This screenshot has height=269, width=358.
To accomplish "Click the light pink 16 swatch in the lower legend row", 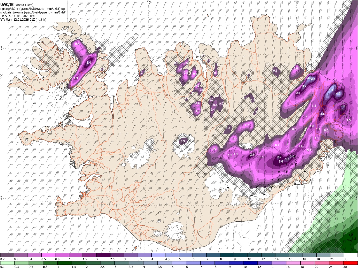I will pos(293,263).
